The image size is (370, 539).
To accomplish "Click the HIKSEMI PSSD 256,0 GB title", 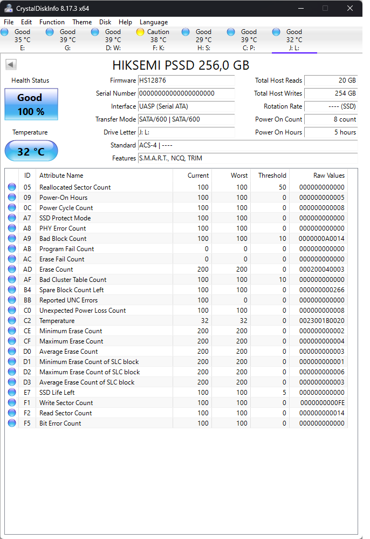I will 181,65.
